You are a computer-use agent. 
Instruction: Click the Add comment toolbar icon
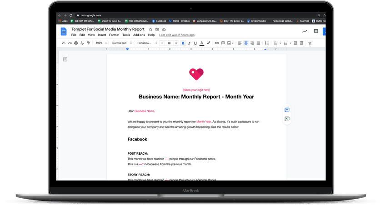click(x=223, y=43)
